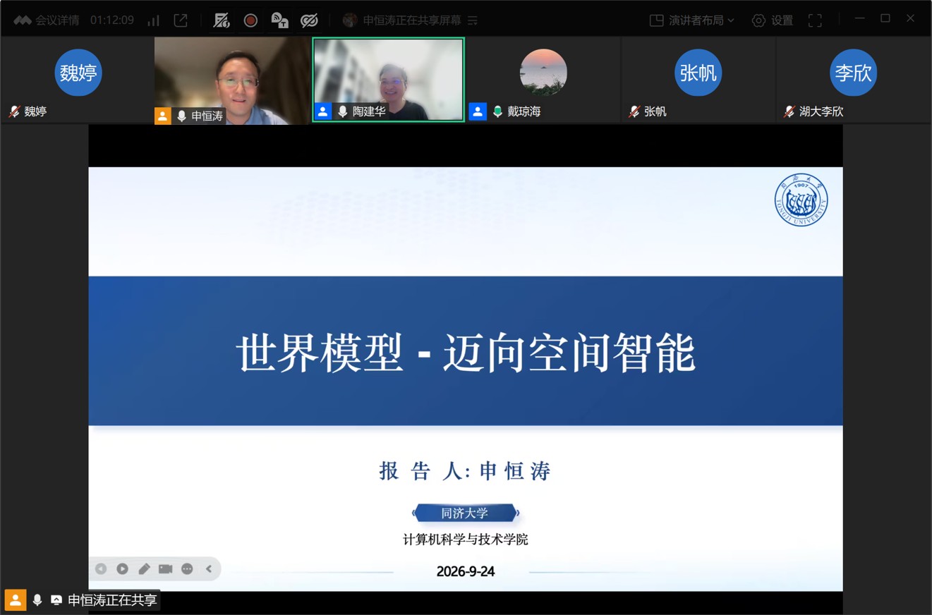Open the Settings gear option
This screenshot has width=932, height=615.
pos(773,20)
